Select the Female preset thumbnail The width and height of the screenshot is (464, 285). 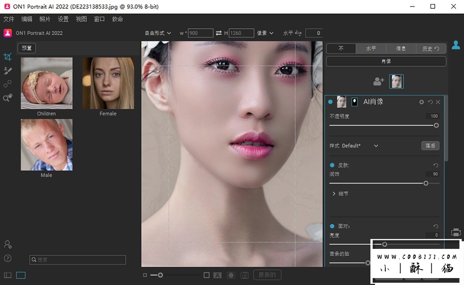coord(108,82)
